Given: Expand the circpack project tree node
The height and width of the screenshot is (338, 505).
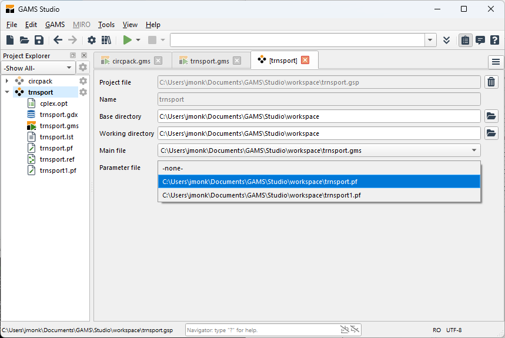Looking at the screenshot, I should click(7, 81).
